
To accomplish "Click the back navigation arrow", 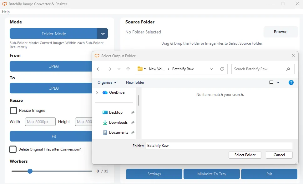I will 98,69.
